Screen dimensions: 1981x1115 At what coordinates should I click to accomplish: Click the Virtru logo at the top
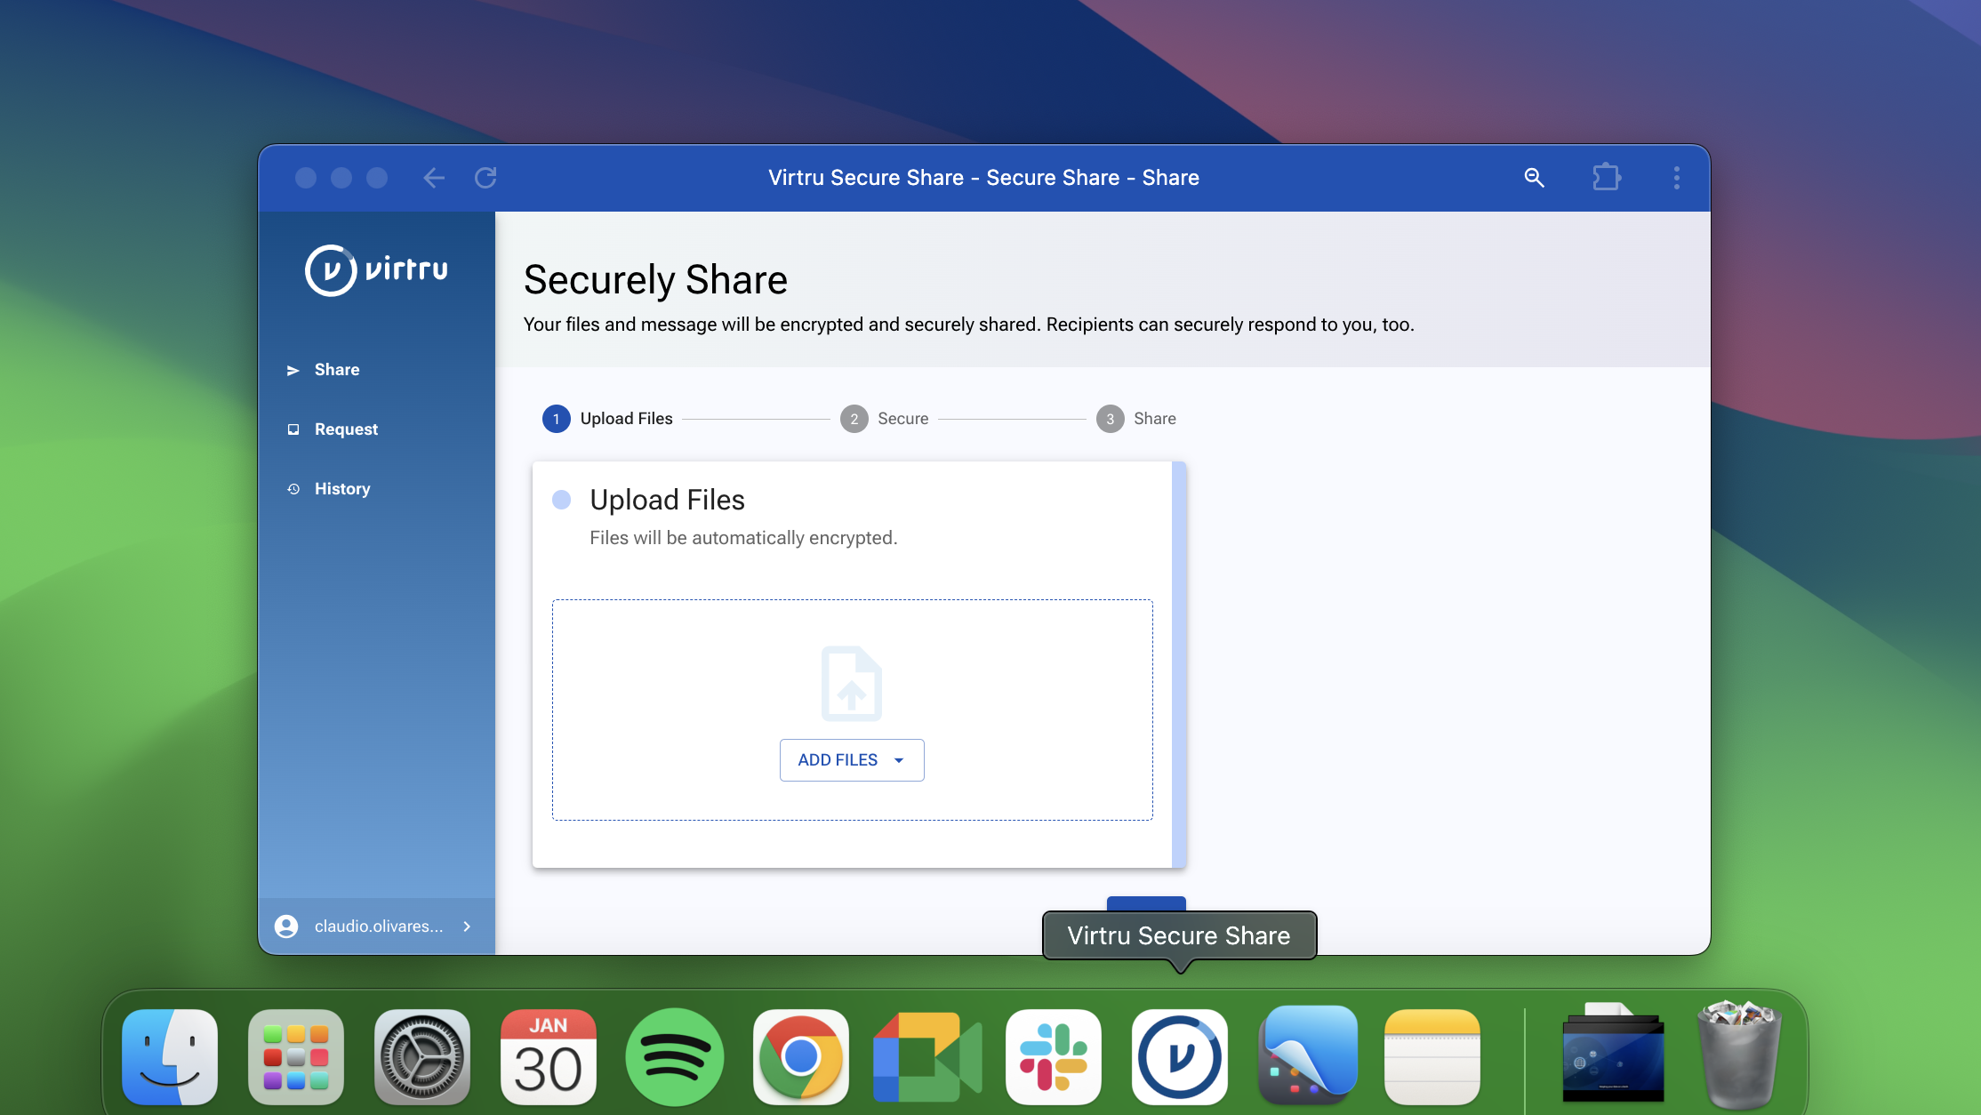376,270
